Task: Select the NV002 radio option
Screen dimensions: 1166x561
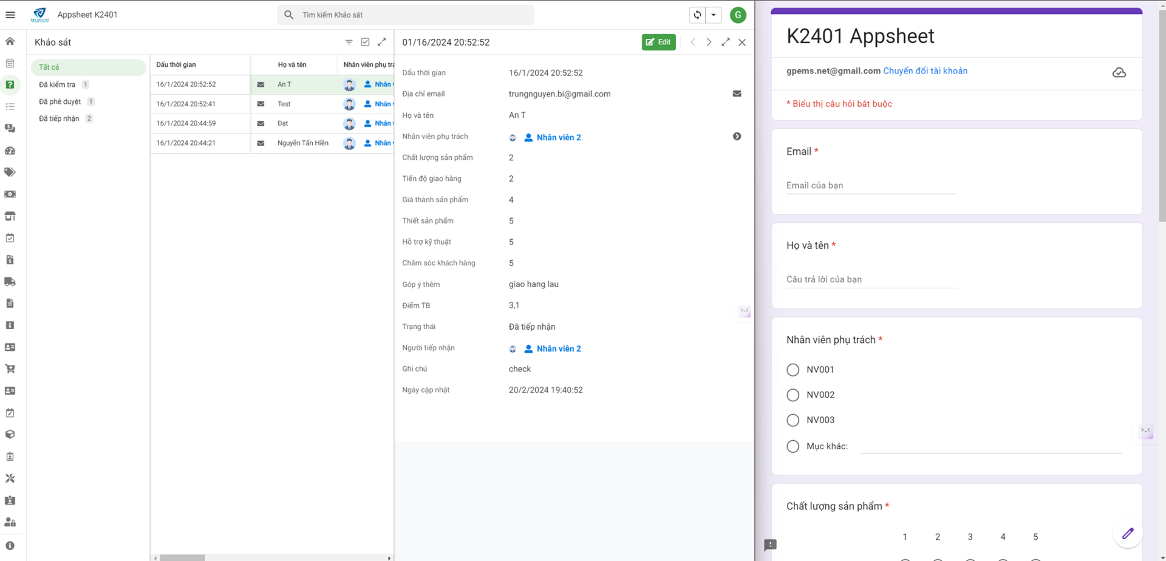Action: [x=793, y=395]
